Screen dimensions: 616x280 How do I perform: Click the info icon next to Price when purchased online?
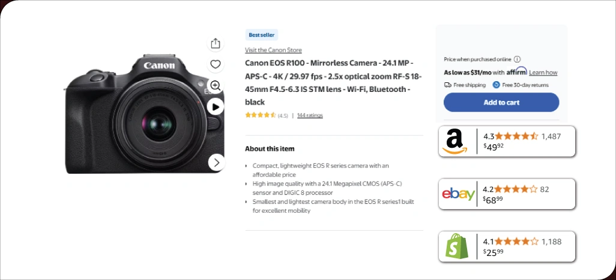pyautogui.click(x=517, y=59)
